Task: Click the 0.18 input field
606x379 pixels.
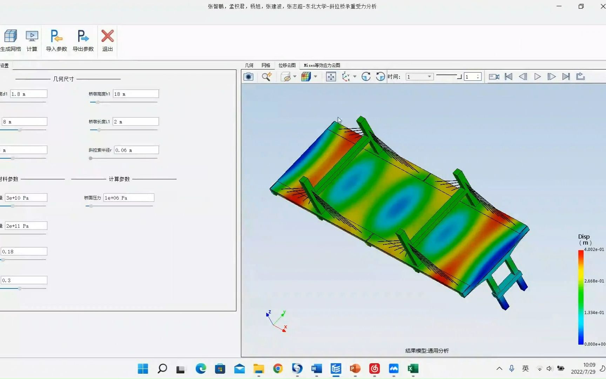Action: [24, 251]
